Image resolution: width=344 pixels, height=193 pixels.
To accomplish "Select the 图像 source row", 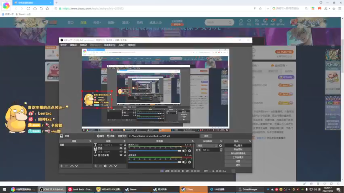I will click(x=110, y=148).
